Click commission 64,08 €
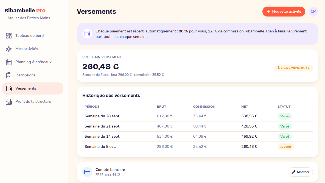This screenshot has width=325, height=183. 200,137
